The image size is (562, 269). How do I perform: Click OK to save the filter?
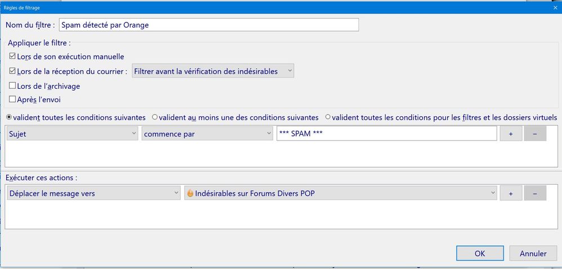coord(480,253)
